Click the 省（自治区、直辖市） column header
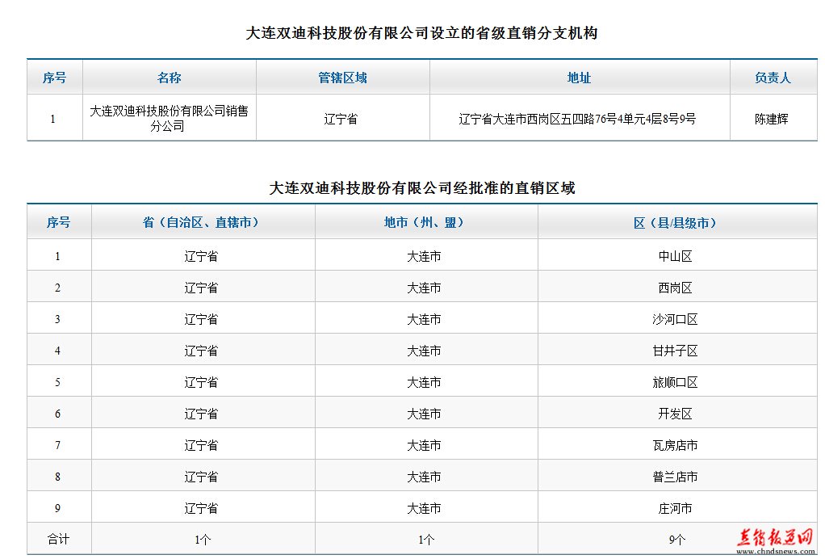This screenshot has height=559, width=825. coord(203,223)
